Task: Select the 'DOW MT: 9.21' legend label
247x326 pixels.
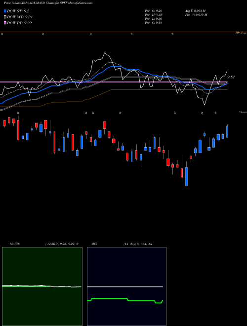Action: pyautogui.click(x=20, y=17)
